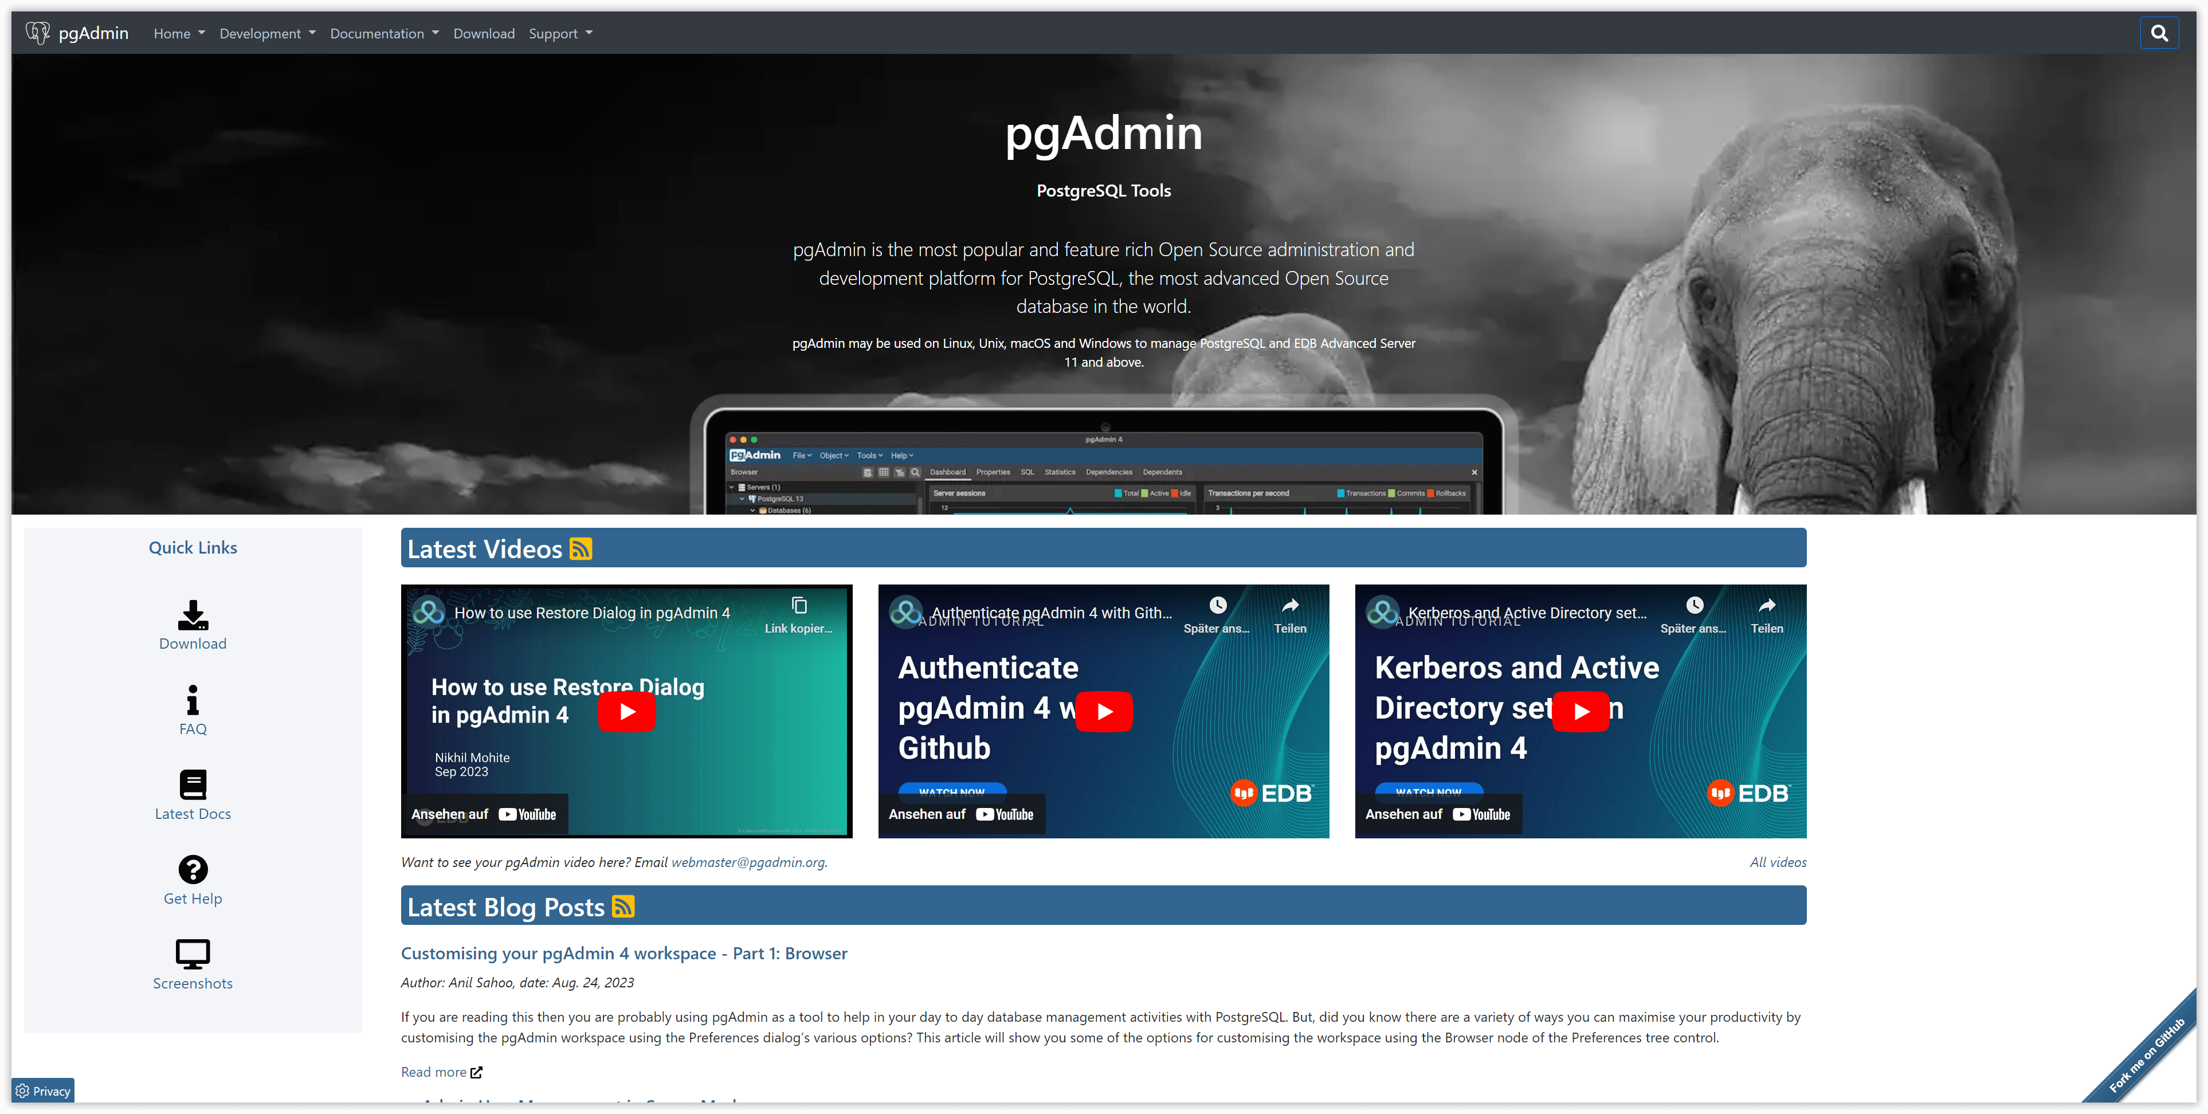Expand the Documentation dropdown menu
Image resolution: width=2208 pixels, height=1114 pixels.
point(384,33)
